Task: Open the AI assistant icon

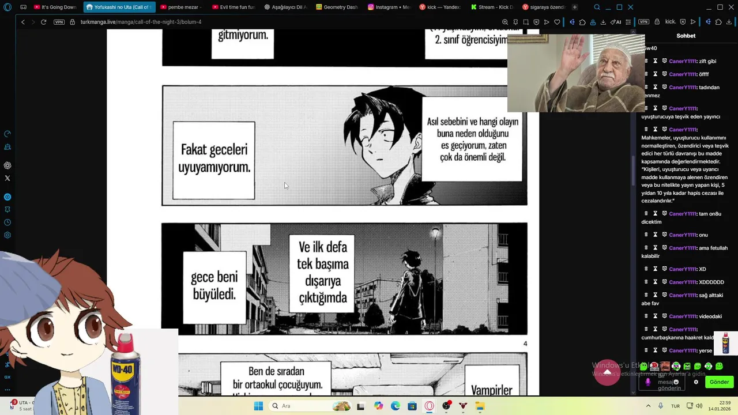Action: coord(616,22)
